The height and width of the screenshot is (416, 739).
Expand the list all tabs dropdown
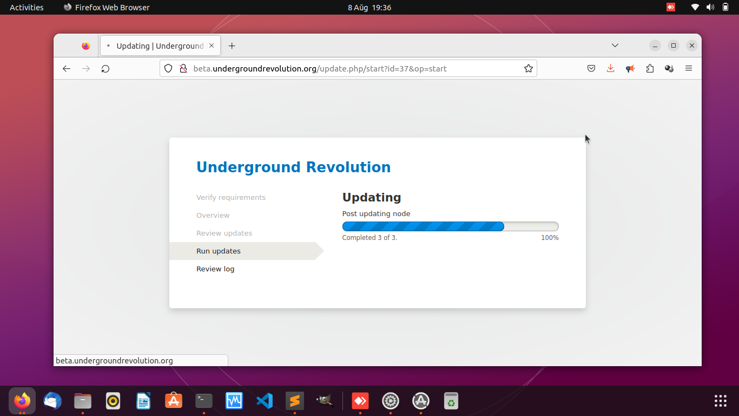click(x=615, y=45)
